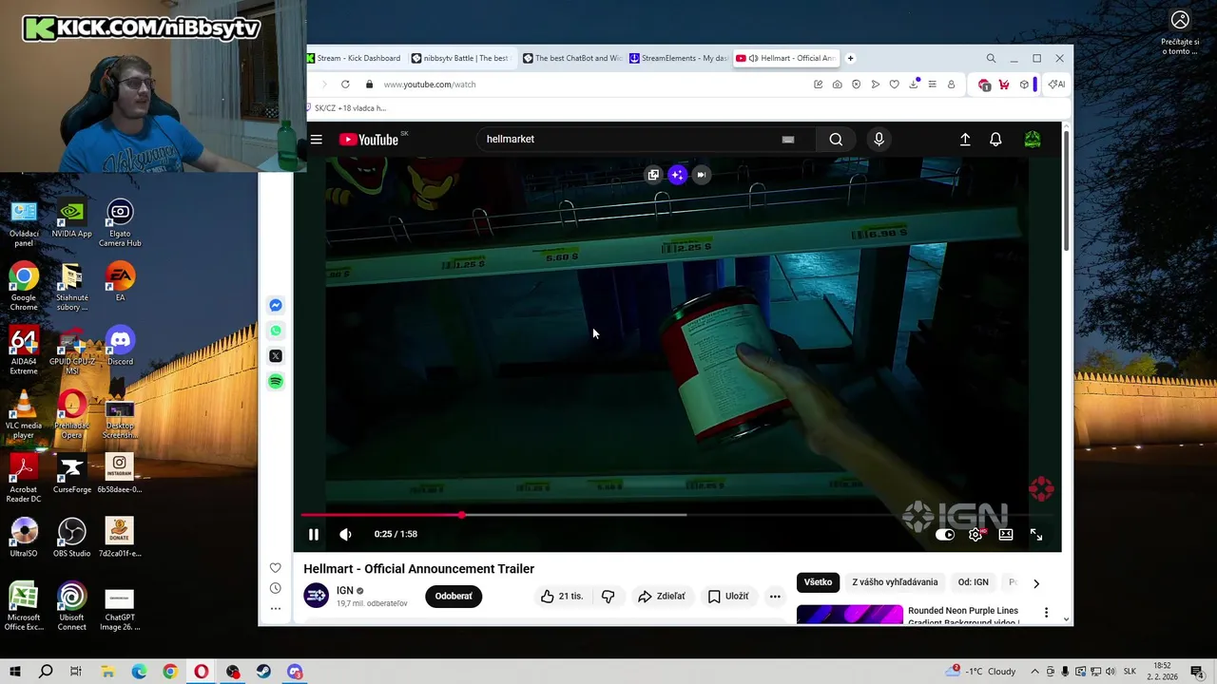Open the OBS Studio desktop shortcut
Image resolution: width=1217 pixels, height=684 pixels.
71,538
